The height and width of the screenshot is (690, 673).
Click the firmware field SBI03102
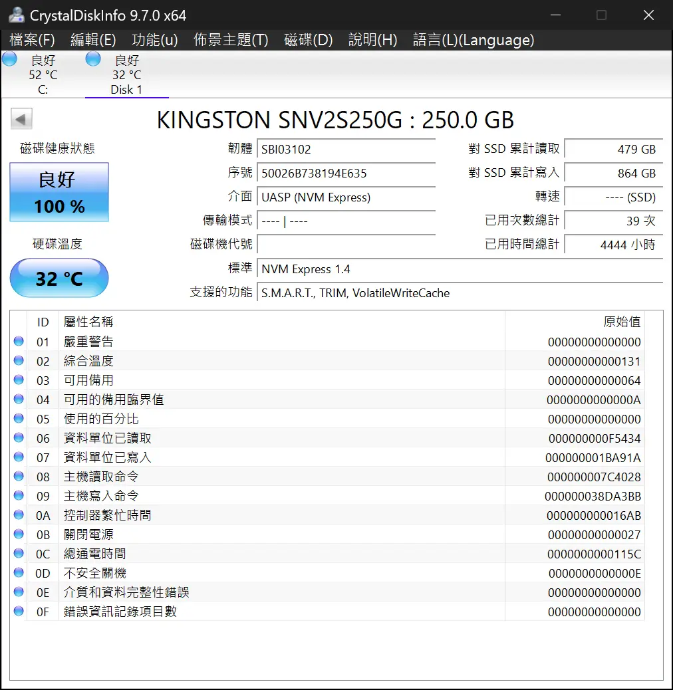[346, 149]
